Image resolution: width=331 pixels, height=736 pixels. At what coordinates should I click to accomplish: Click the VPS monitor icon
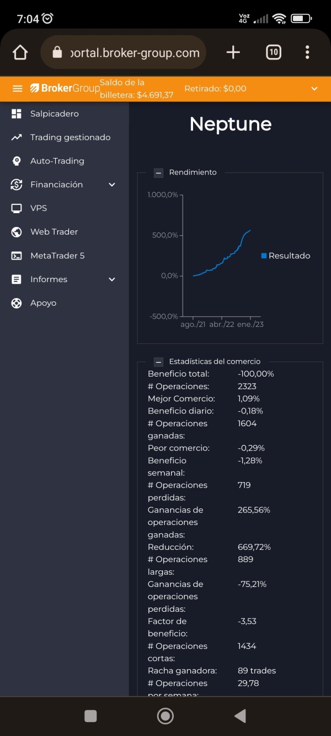point(17,208)
